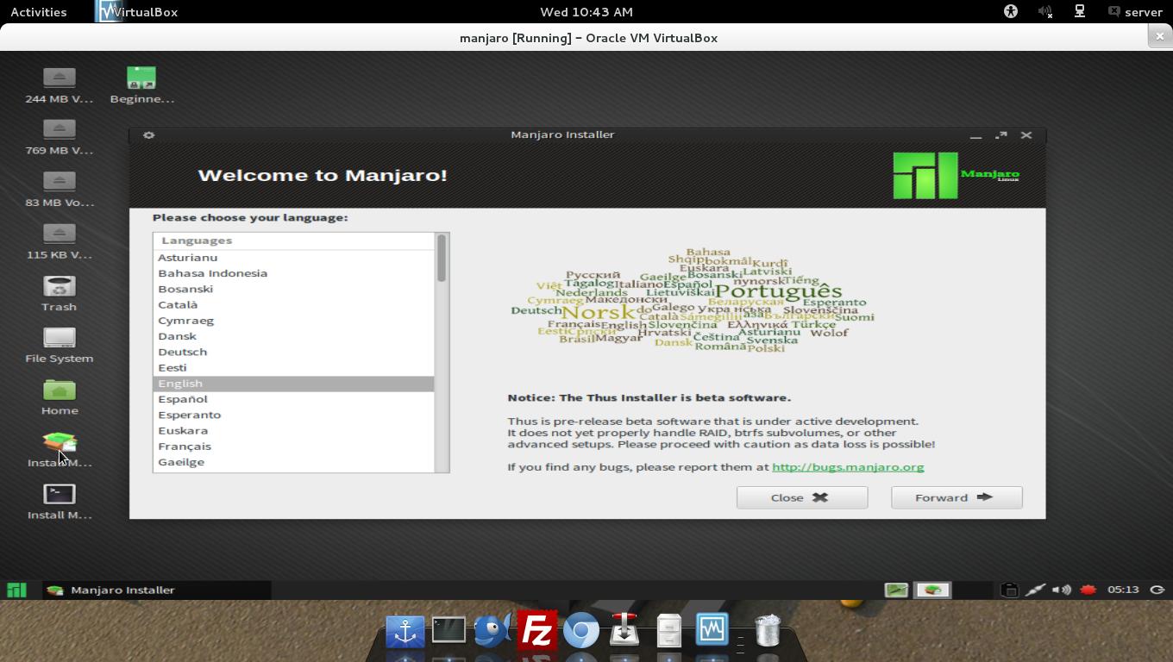The width and height of the screenshot is (1173, 662).
Task: Open the Docky anchor icon in the dock
Action: coord(405,631)
